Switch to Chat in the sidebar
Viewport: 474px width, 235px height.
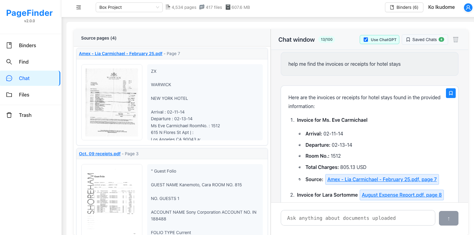click(24, 78)
